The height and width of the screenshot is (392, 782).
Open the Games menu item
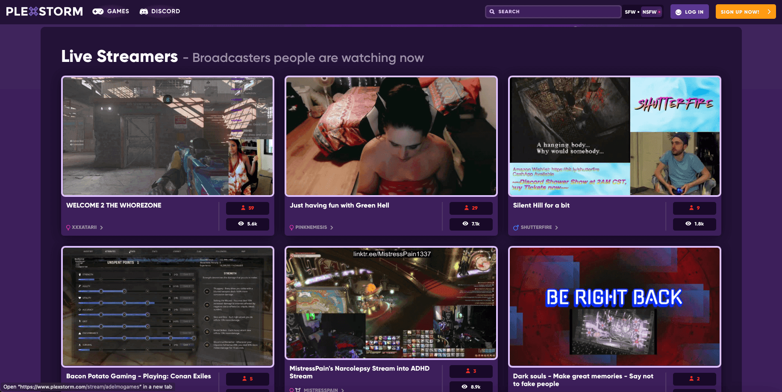[x=118, y=12]
